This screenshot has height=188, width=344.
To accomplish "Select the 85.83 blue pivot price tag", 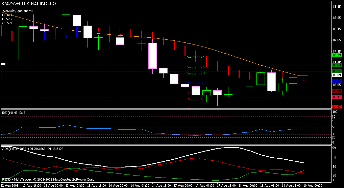I will tap(336, 81).
